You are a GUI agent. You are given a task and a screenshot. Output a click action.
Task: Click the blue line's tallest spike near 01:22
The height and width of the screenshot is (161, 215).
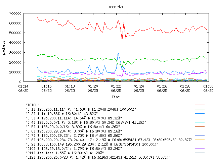tap(118, 53)
